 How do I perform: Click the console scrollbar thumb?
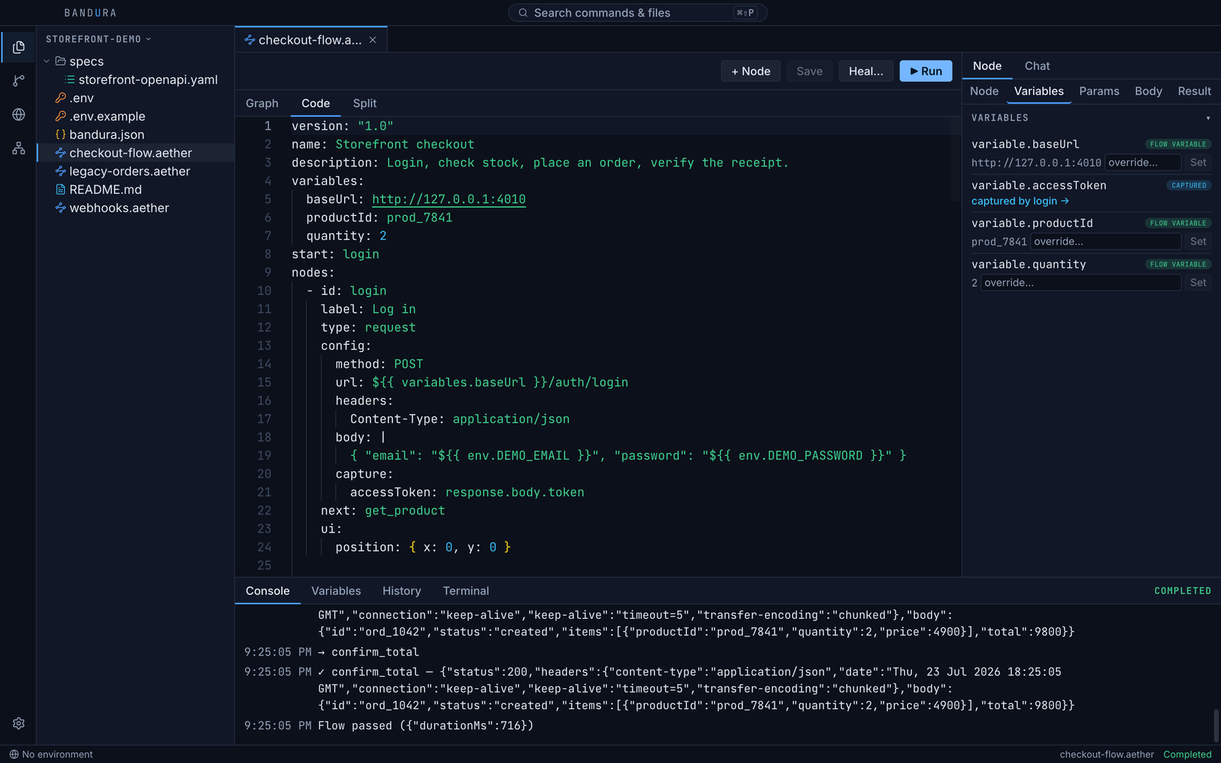coord(1216,725)
